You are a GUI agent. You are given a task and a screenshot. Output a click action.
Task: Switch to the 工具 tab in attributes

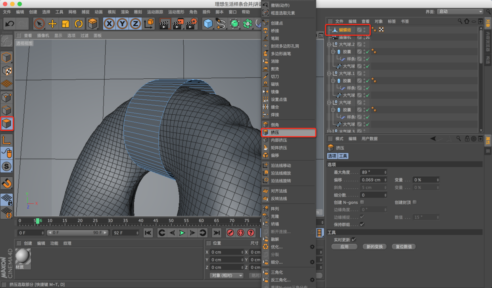coord(343,156)
